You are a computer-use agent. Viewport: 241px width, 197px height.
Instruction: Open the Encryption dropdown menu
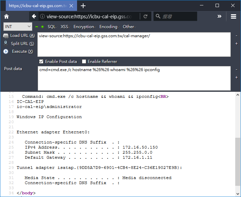85,27
